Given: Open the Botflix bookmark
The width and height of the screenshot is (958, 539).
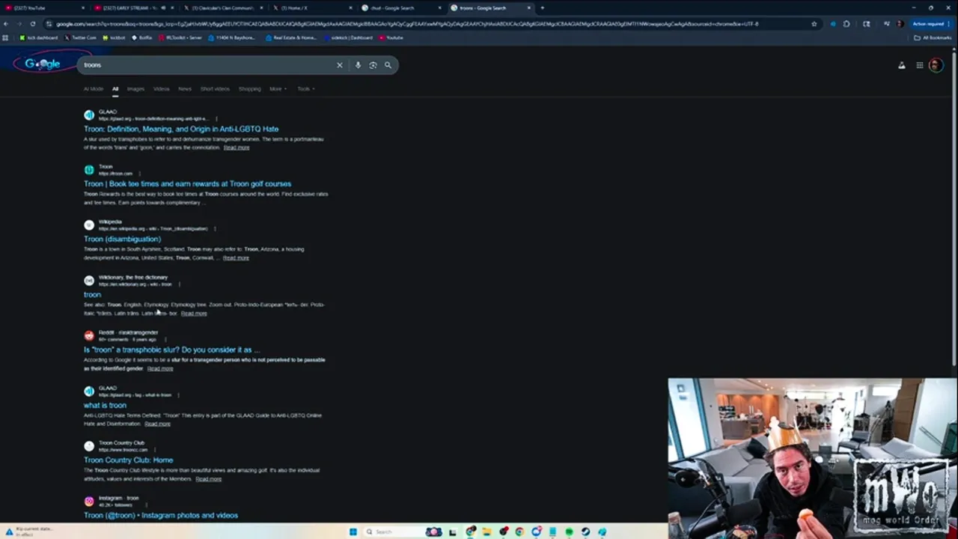Looking at the screenshot, I should pos(141,37).
